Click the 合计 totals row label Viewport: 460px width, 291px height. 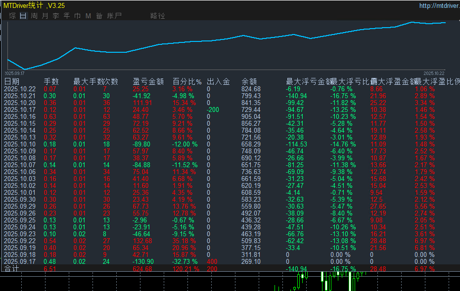pyautogui.click(x=11, y=269)
